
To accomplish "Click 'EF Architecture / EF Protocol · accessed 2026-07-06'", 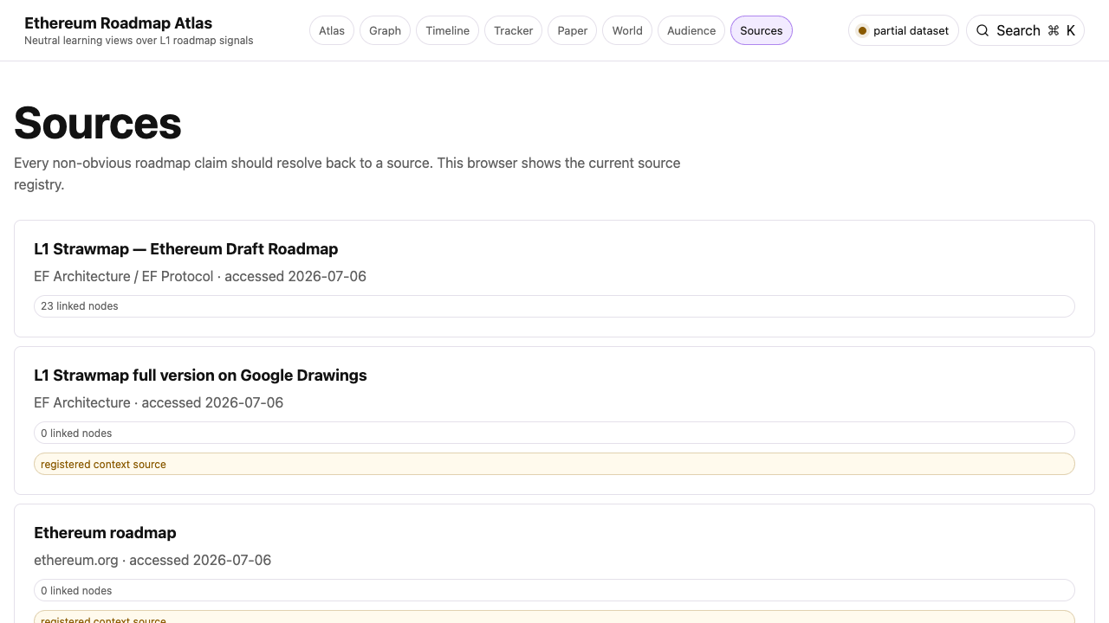I will click(x=200, y=277).
